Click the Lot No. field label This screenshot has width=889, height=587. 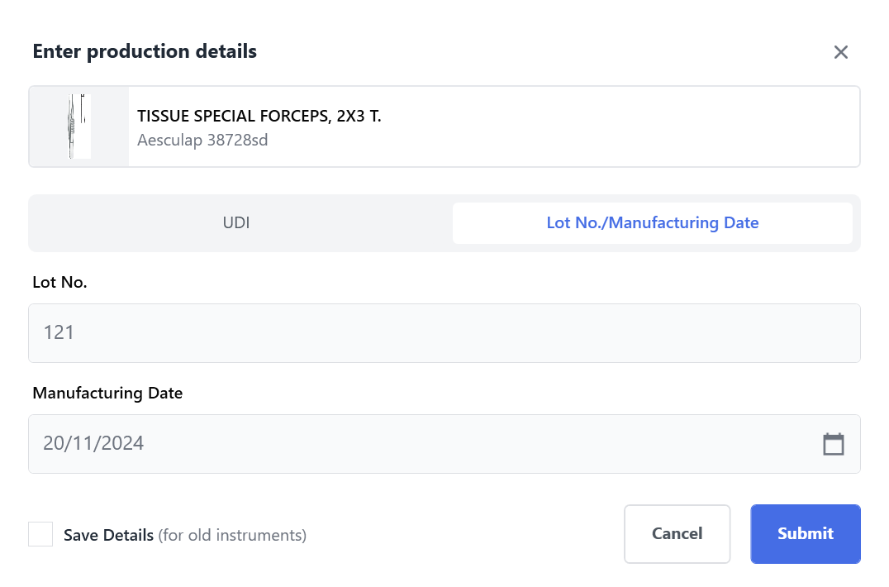point(59,283)
